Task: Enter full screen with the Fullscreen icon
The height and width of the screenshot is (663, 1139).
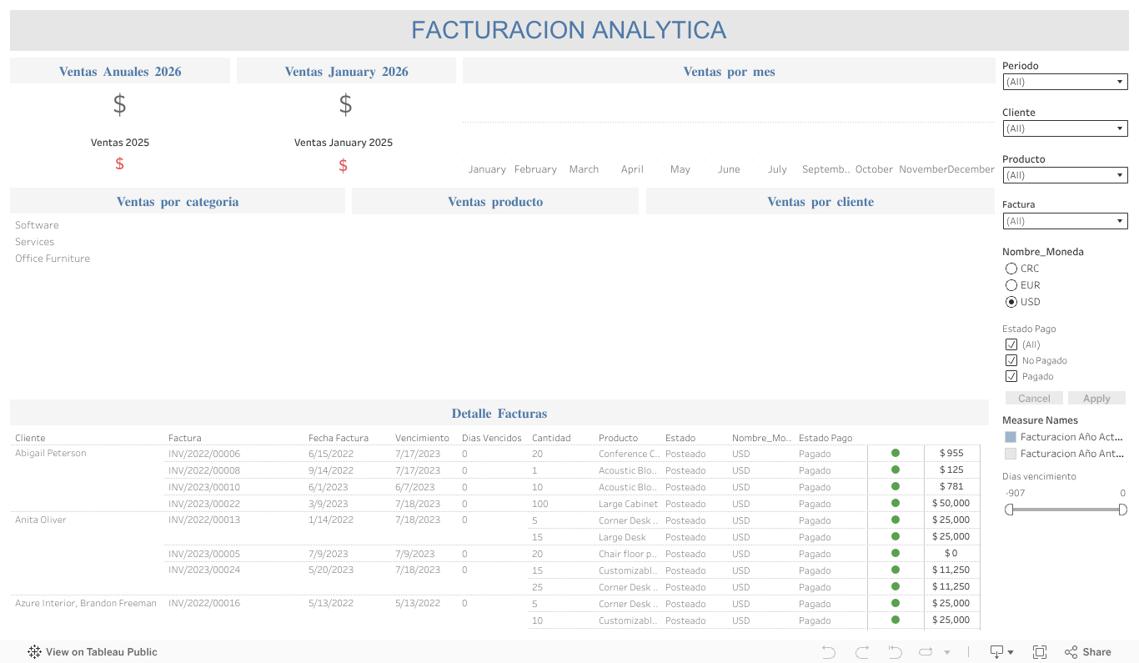Action: [1040, 652]
